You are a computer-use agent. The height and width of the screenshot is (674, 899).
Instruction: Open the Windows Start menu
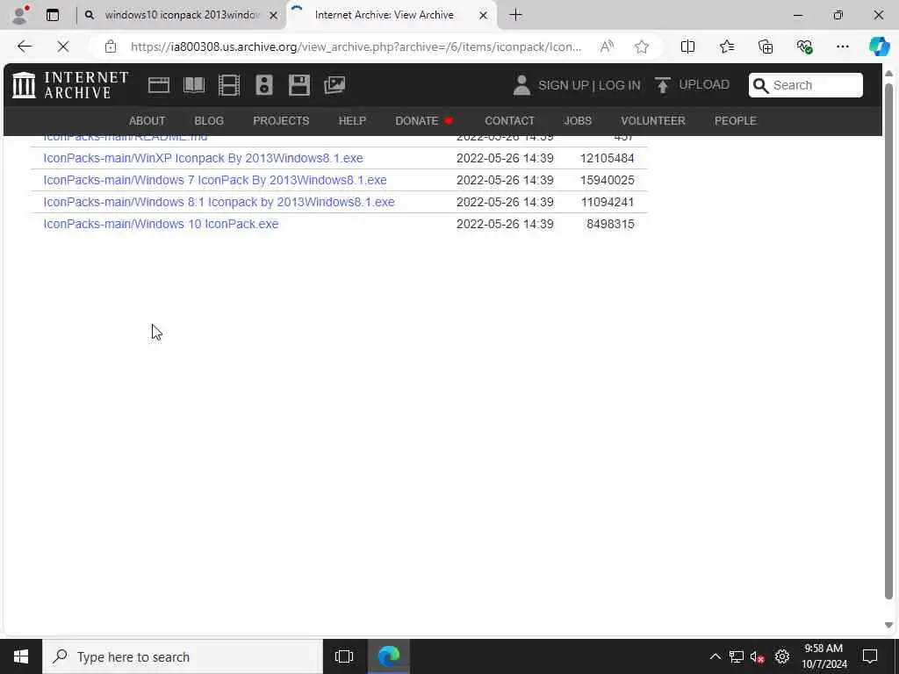21,656
